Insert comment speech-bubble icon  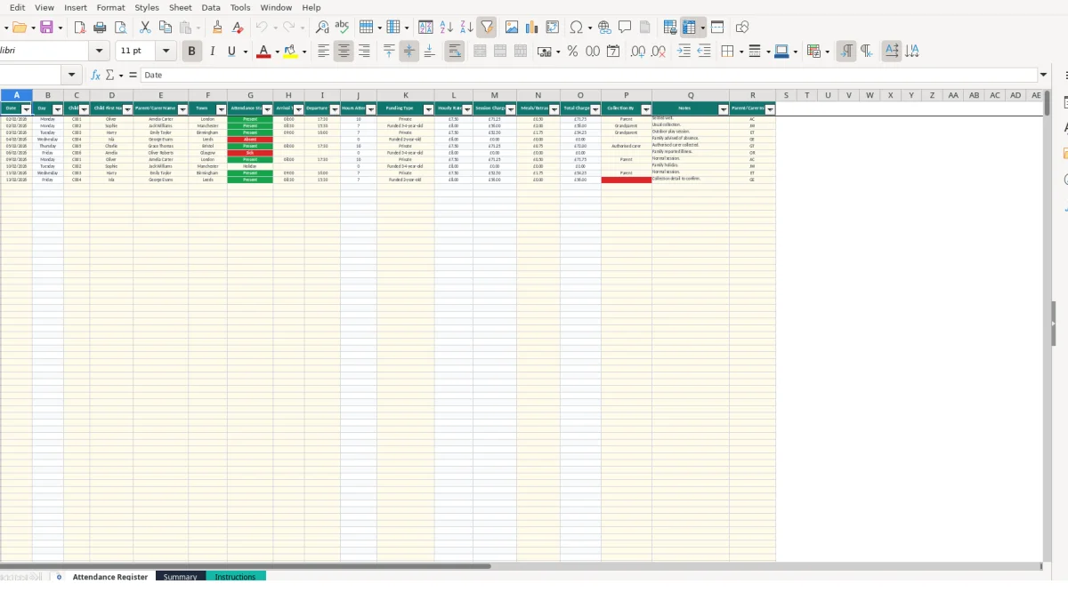point(625,28)
